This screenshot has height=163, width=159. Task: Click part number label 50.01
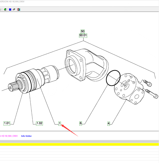click(83, 35)
